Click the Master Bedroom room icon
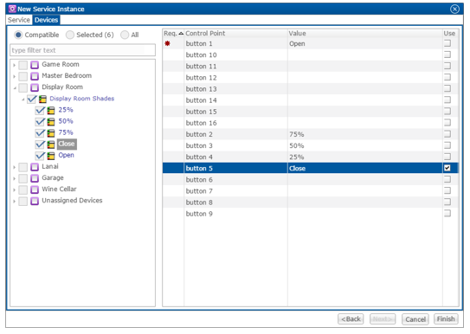Screen dimensions: 470x334 click(35, 76)
